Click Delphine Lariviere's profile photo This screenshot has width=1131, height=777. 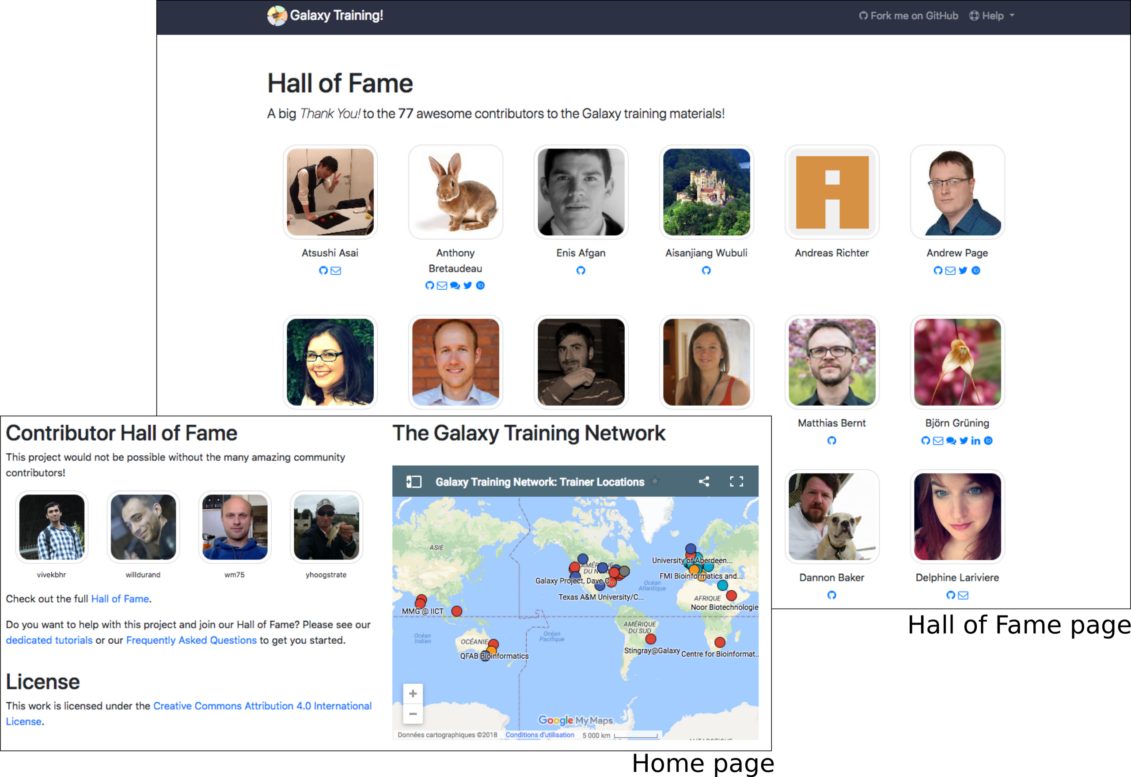tap(958, 517)
